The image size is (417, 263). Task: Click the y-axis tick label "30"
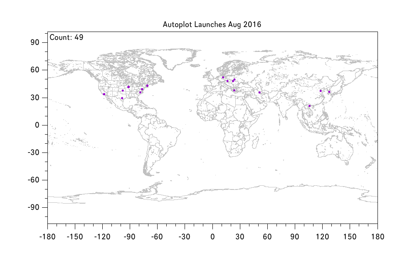35,98
